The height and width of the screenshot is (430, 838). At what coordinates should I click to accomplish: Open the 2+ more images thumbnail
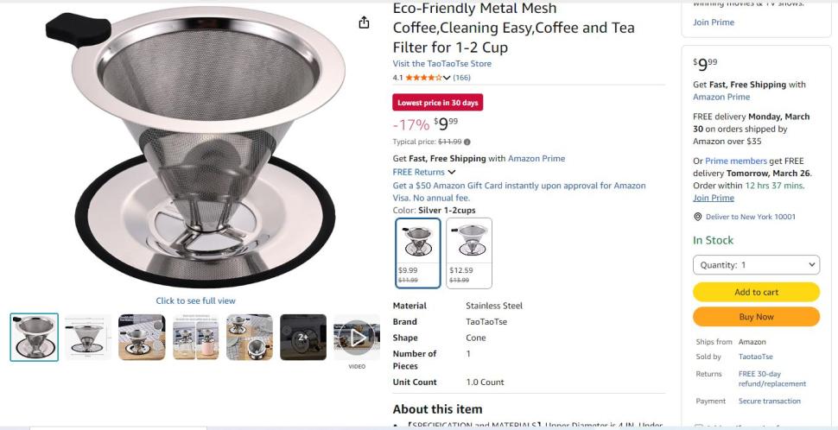pyautogui.click(x=303, y=337)
